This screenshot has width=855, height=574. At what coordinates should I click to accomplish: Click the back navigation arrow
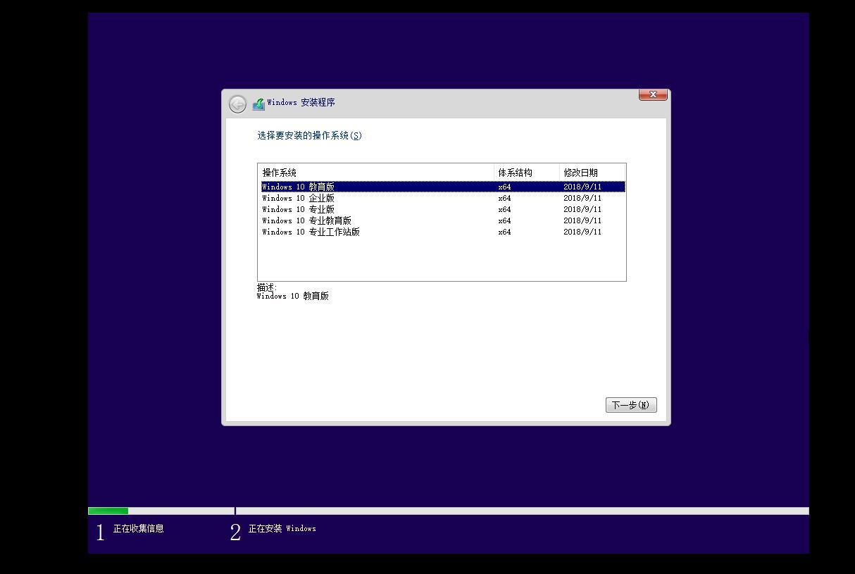[237, 103]
